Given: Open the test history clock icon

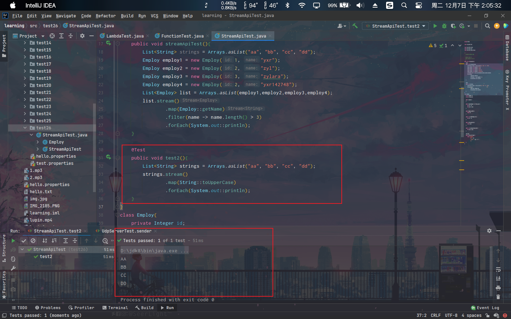Looking at the screenshot, I should pyautogui.click(x=105, y=241).
